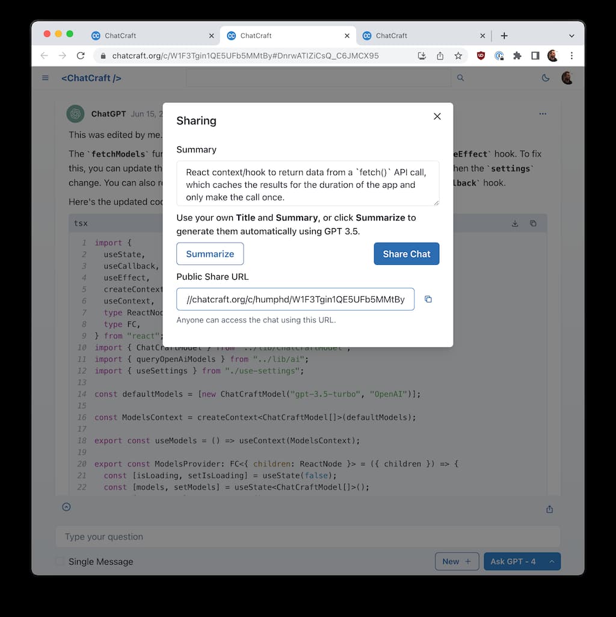
Task: Expand the Ask GPT-4 model dropdown
Action: 552,562
